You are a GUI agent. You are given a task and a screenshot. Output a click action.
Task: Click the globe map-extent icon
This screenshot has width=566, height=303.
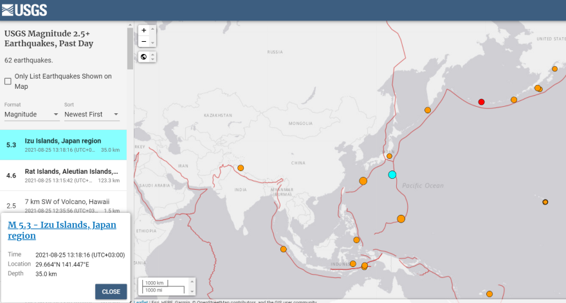point(143,57)
